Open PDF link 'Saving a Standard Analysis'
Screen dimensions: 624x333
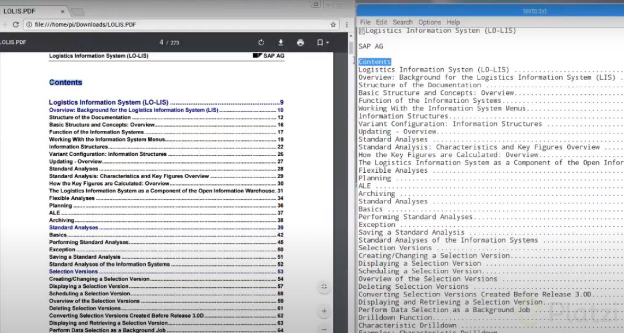pos(166,257)
